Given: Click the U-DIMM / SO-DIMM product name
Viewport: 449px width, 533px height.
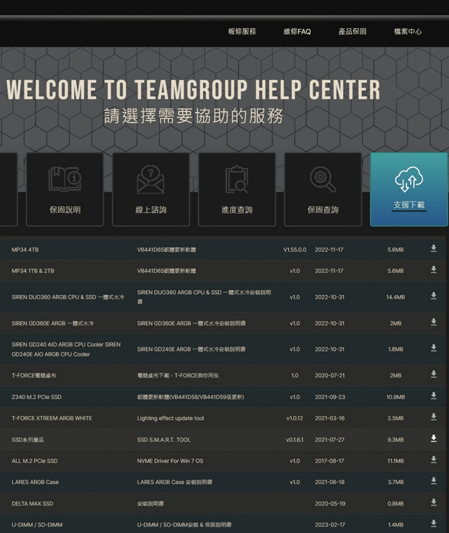Looking at the screenshot, I should tap(37, 525).
